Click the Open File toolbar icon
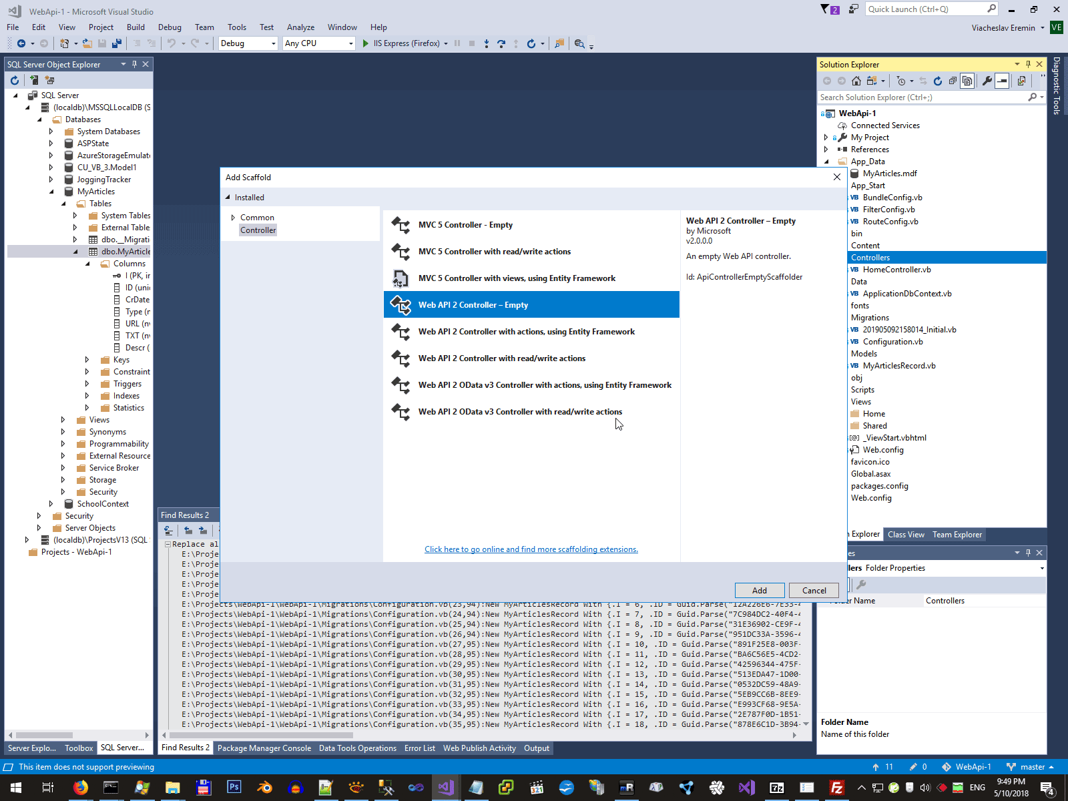This screenshot has height=801, width=1068. pos(87,43)
